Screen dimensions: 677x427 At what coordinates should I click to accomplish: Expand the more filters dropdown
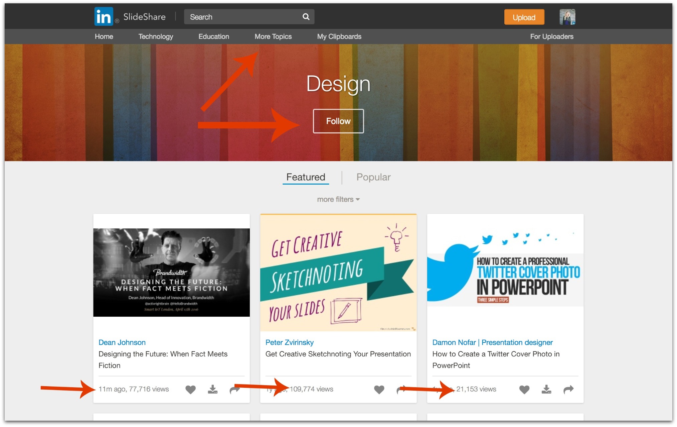point(338,199)
